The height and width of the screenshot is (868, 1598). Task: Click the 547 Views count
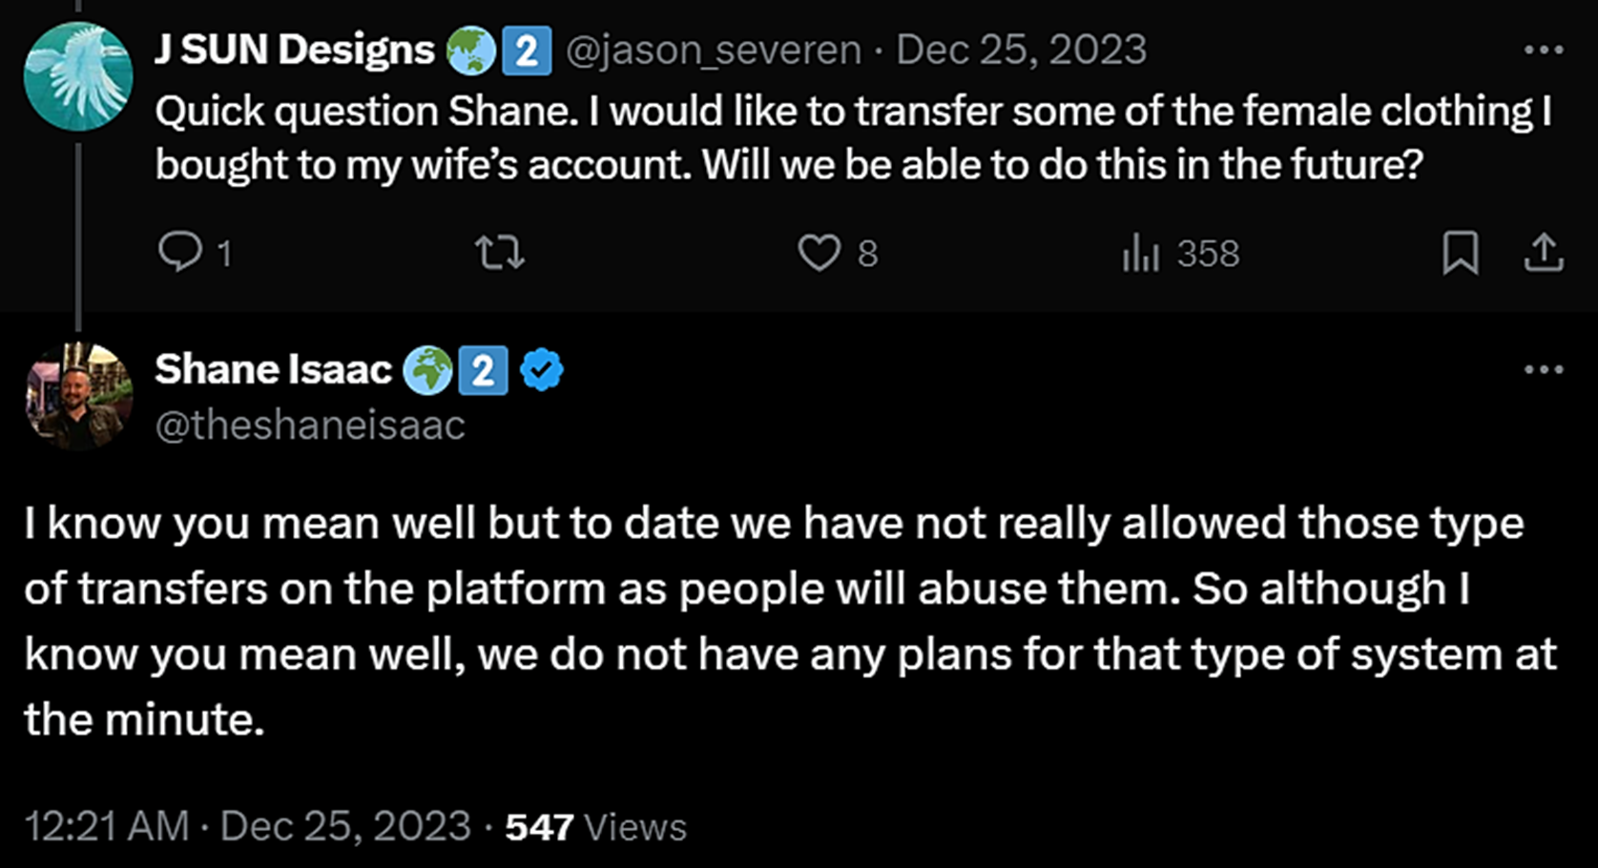pyautogui.click(x=596, y=827)
